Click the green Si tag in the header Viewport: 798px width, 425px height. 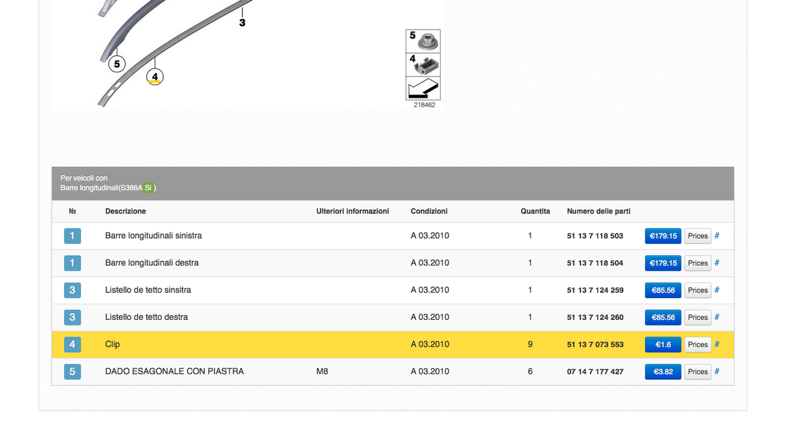148,188
